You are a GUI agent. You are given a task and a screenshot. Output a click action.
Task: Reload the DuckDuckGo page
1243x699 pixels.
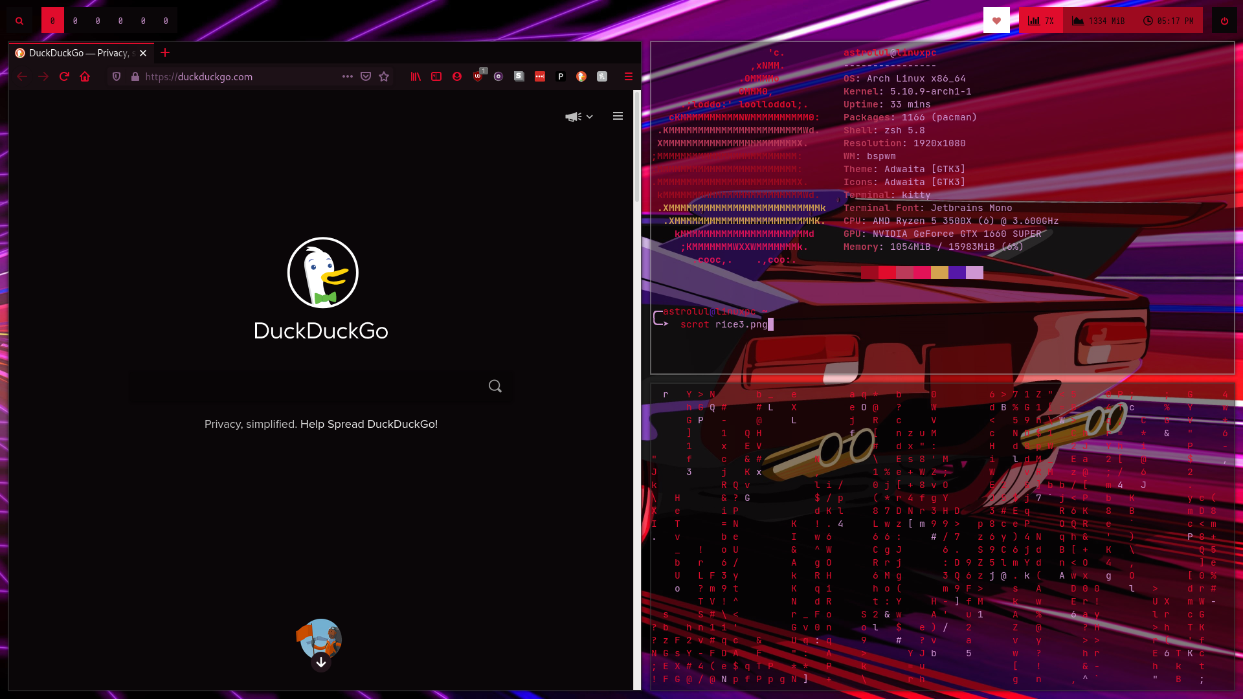tap(64, 76)
